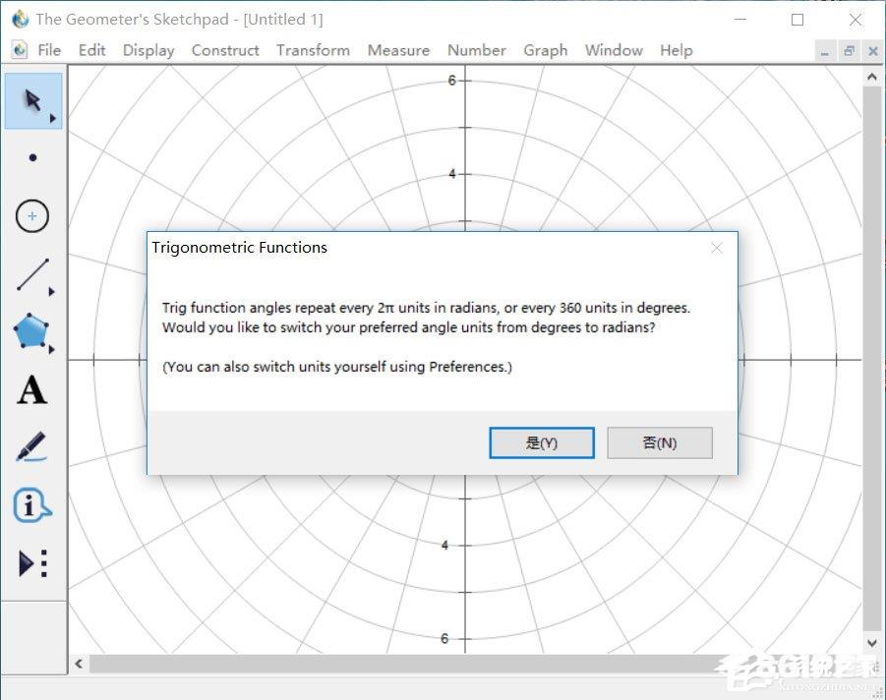This screenshot has width=886, height=700.
Task: Expand Polygon tool flyout triangle
Action: point(52,350)
